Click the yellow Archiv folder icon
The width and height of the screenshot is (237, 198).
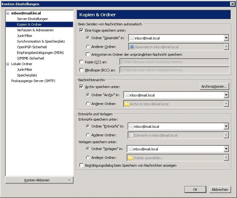tap(127, 104)
